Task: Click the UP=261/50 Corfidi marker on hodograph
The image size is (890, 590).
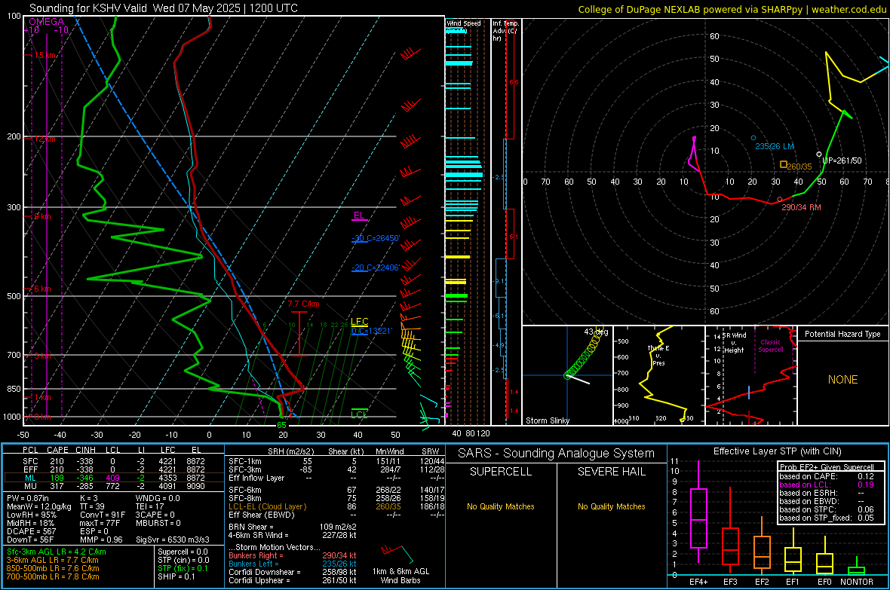Action: pyautogui.click(x=819, y=154)
